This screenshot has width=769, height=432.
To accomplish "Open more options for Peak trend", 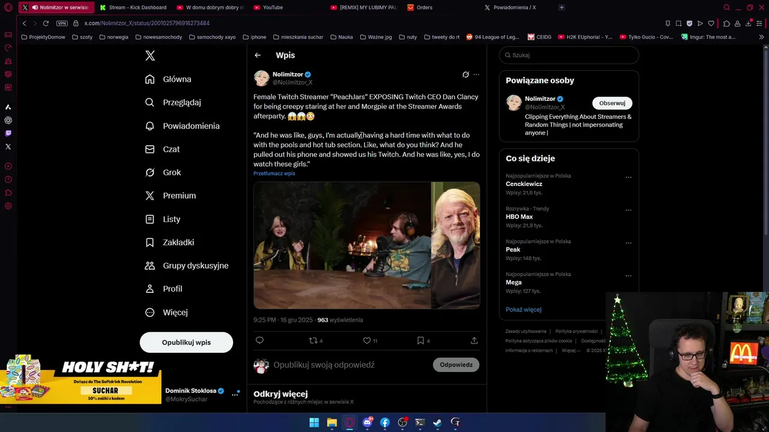I will 628,243.
